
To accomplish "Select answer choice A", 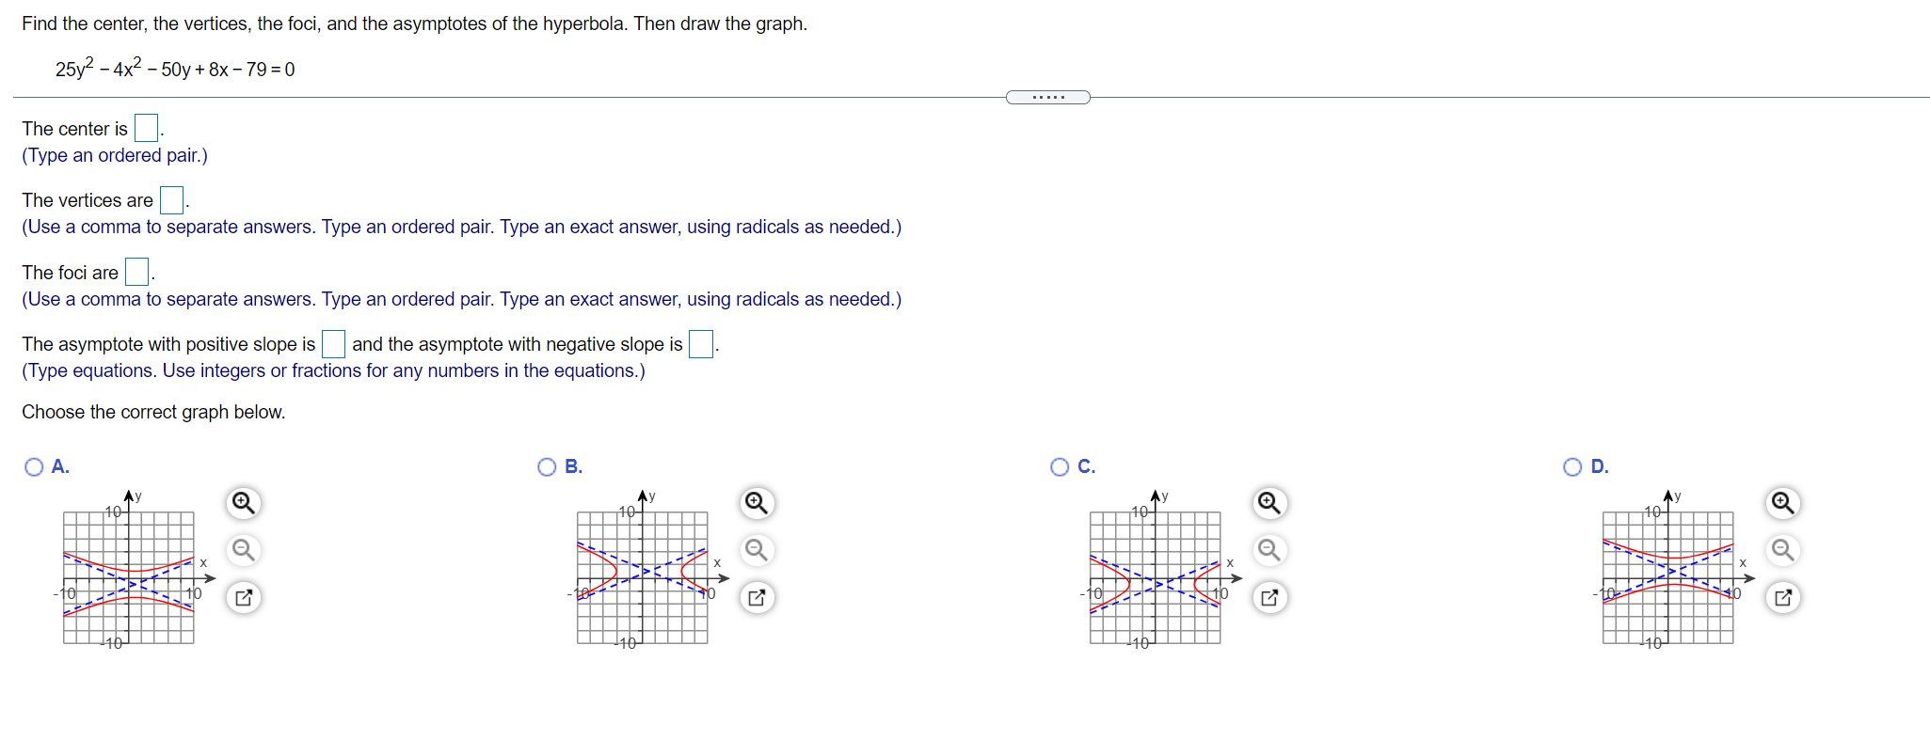I will click(33, 465).
